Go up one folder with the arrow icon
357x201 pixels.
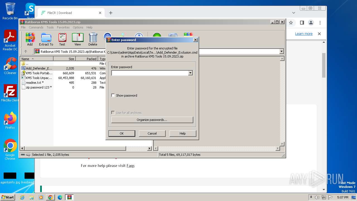click(x=26, y=51)
